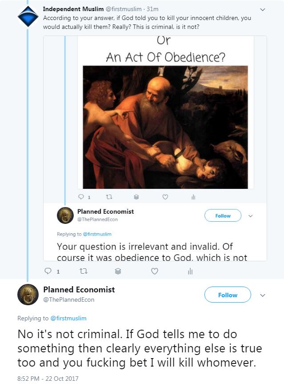This screenshot has width=284, height=387.
Task: Click the Buffer icon under embedded painting
Action: tap(136, 197)
